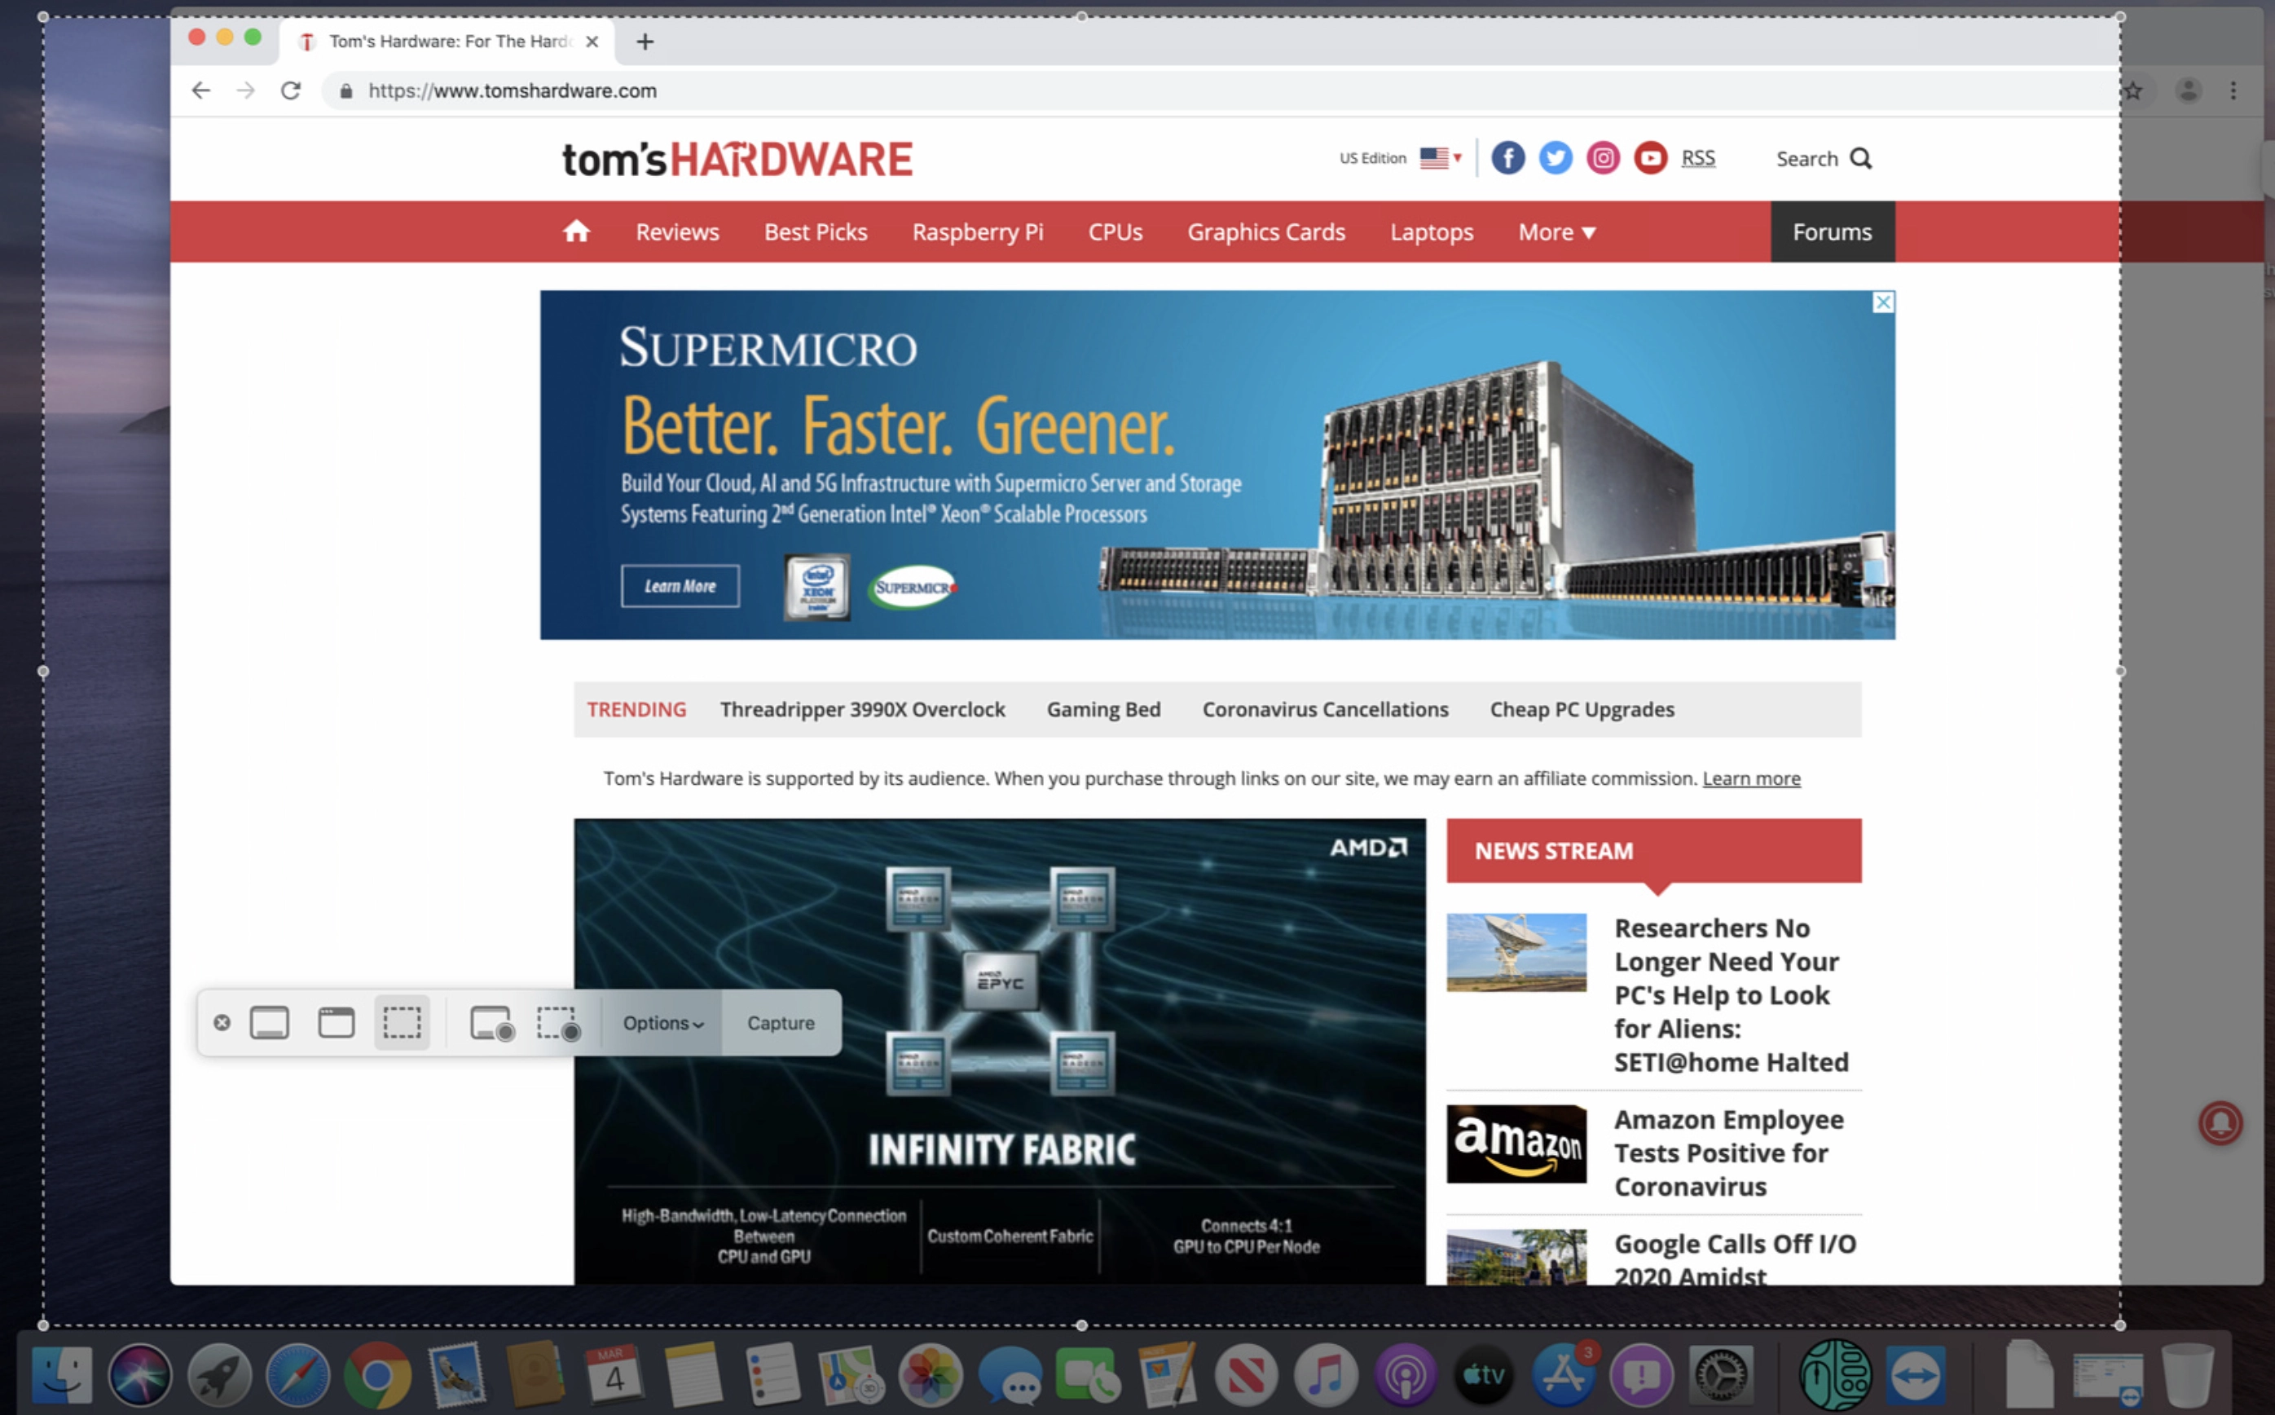2275x1415 pixels.
Task: Open the screenshot Options menu
Action: coord(662,1023)
